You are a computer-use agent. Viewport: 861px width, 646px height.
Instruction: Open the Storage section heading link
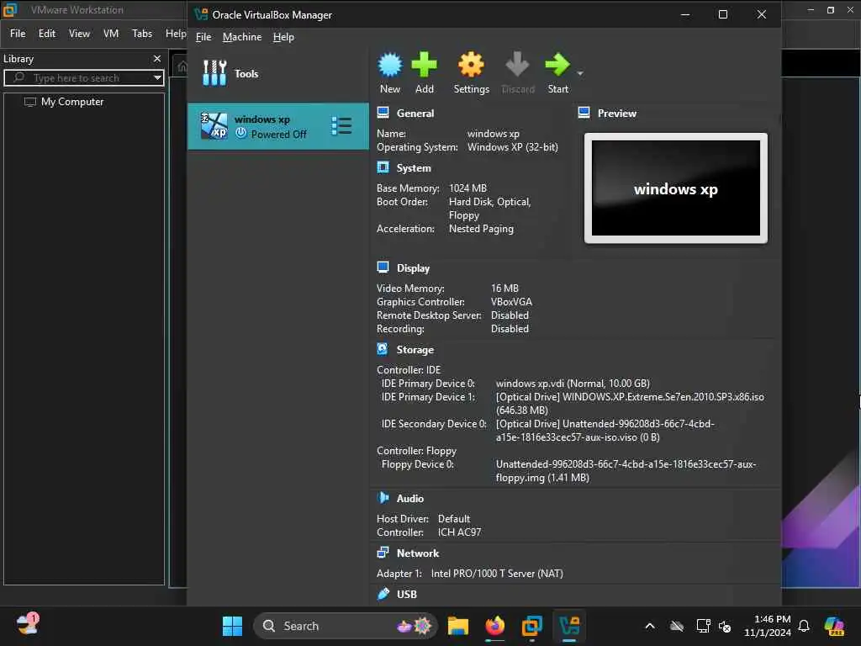click(x=415, y=349)
